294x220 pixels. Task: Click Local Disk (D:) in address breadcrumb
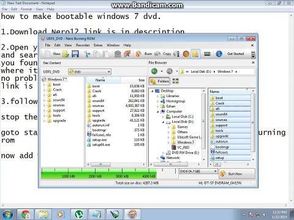[x=201, y=71]
